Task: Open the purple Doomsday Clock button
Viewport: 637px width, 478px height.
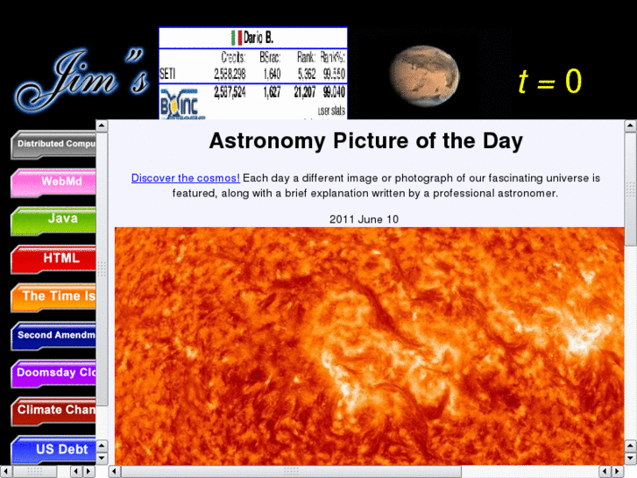Action: [x=53, y=374]
